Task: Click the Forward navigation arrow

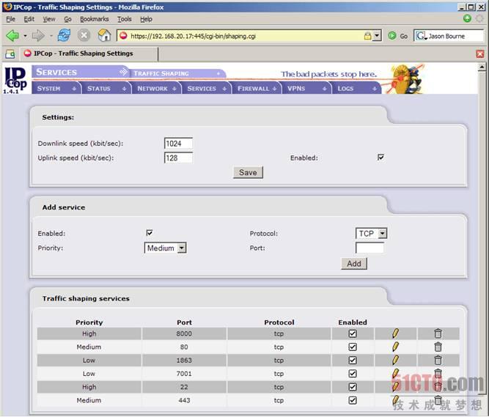Action: 38,36
